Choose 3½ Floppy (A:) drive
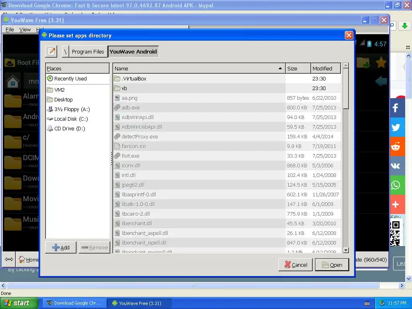The width and height of the screenshot is (412, 309). pos(77,109)
